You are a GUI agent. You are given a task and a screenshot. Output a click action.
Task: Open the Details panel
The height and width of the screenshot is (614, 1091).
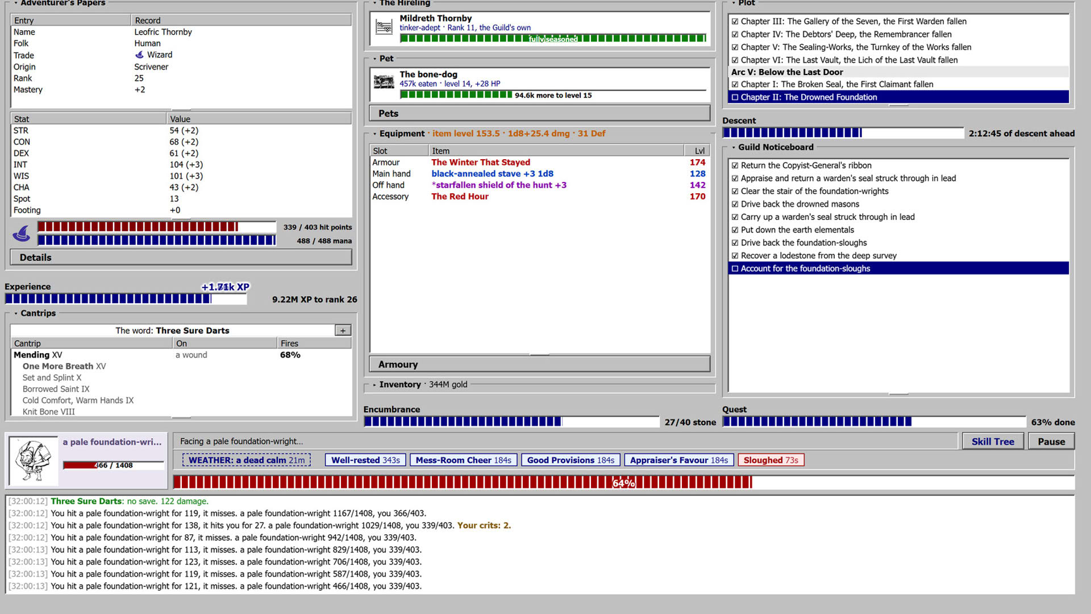click(181, 258)
